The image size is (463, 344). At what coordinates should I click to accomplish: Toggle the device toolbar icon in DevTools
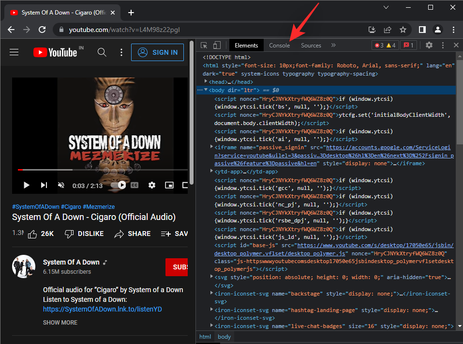coord(217,45)
